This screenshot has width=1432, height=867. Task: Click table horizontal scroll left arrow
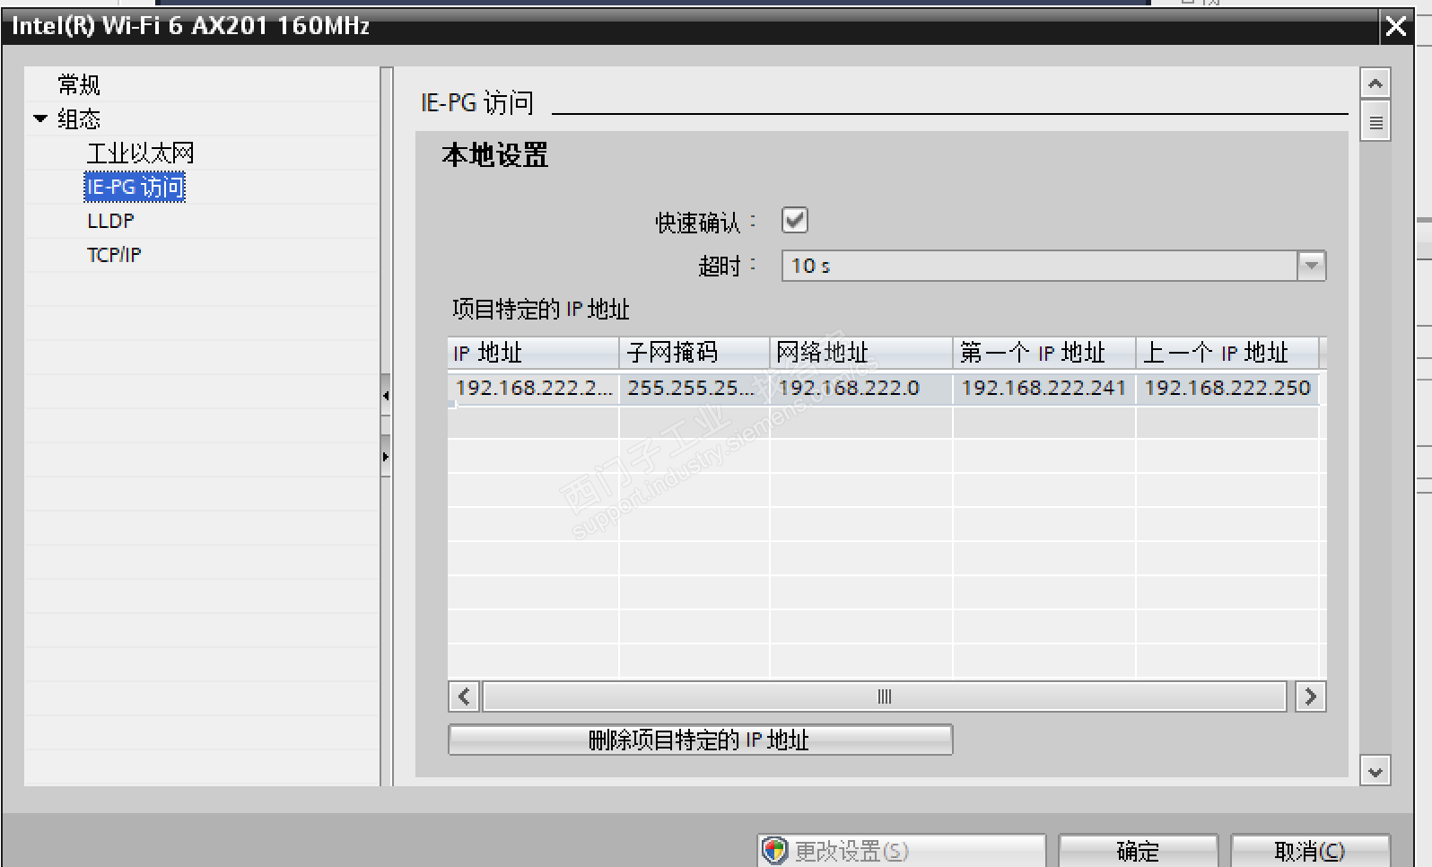pos(464,696)
